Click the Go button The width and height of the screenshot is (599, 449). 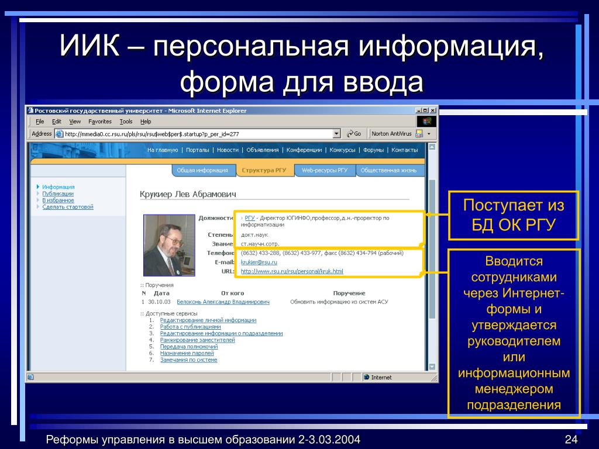tap(354, 134)
